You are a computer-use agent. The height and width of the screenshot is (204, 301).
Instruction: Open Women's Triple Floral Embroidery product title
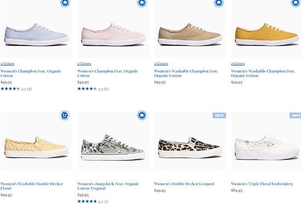click(262, 184)
